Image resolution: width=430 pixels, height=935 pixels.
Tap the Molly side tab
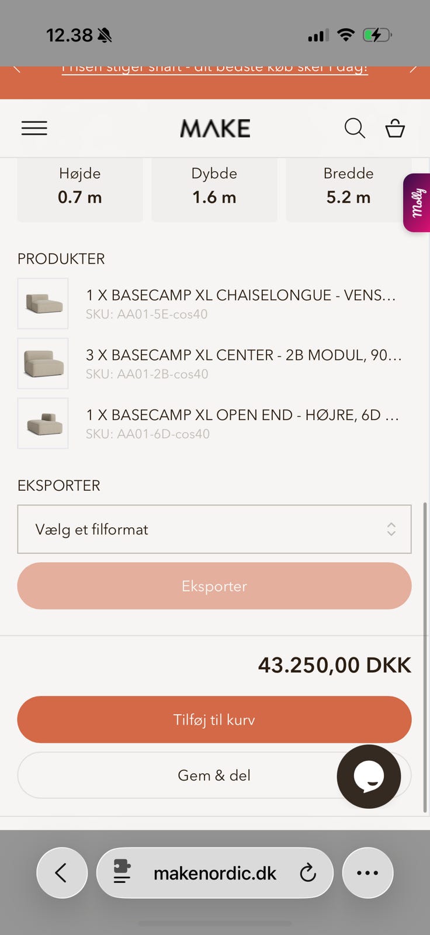[x=417, y=203]
